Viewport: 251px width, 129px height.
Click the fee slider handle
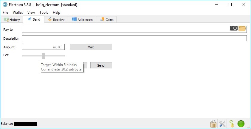pyautogui.click(x=43, y=56)
